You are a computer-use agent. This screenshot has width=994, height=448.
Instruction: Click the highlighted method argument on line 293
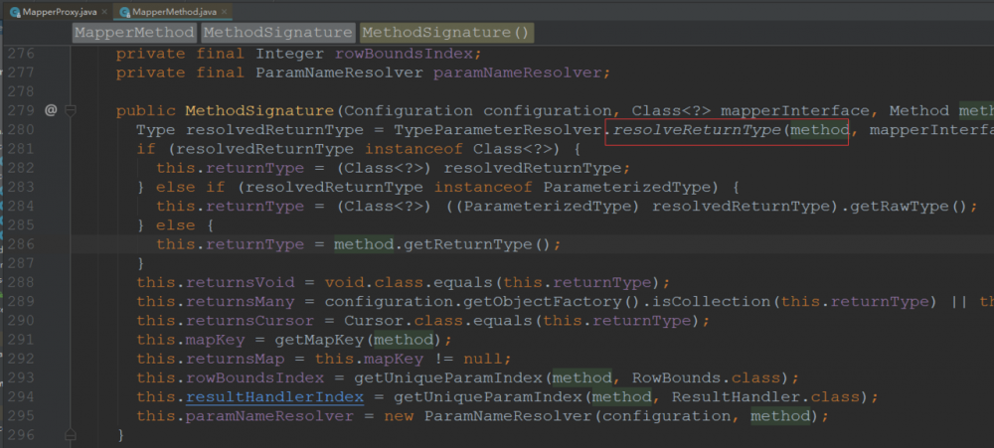[581, 378]
